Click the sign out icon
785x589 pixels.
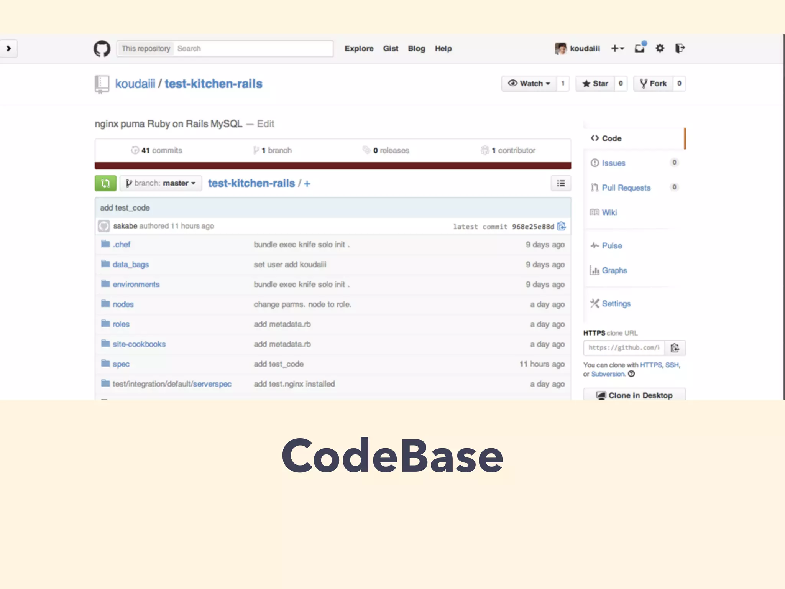tap(680, 48)
